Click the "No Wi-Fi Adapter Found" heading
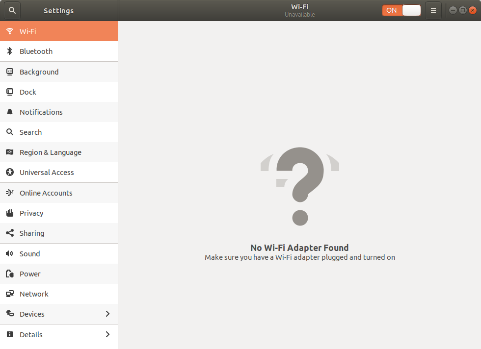481x349 pixels. tap(299, 248)
